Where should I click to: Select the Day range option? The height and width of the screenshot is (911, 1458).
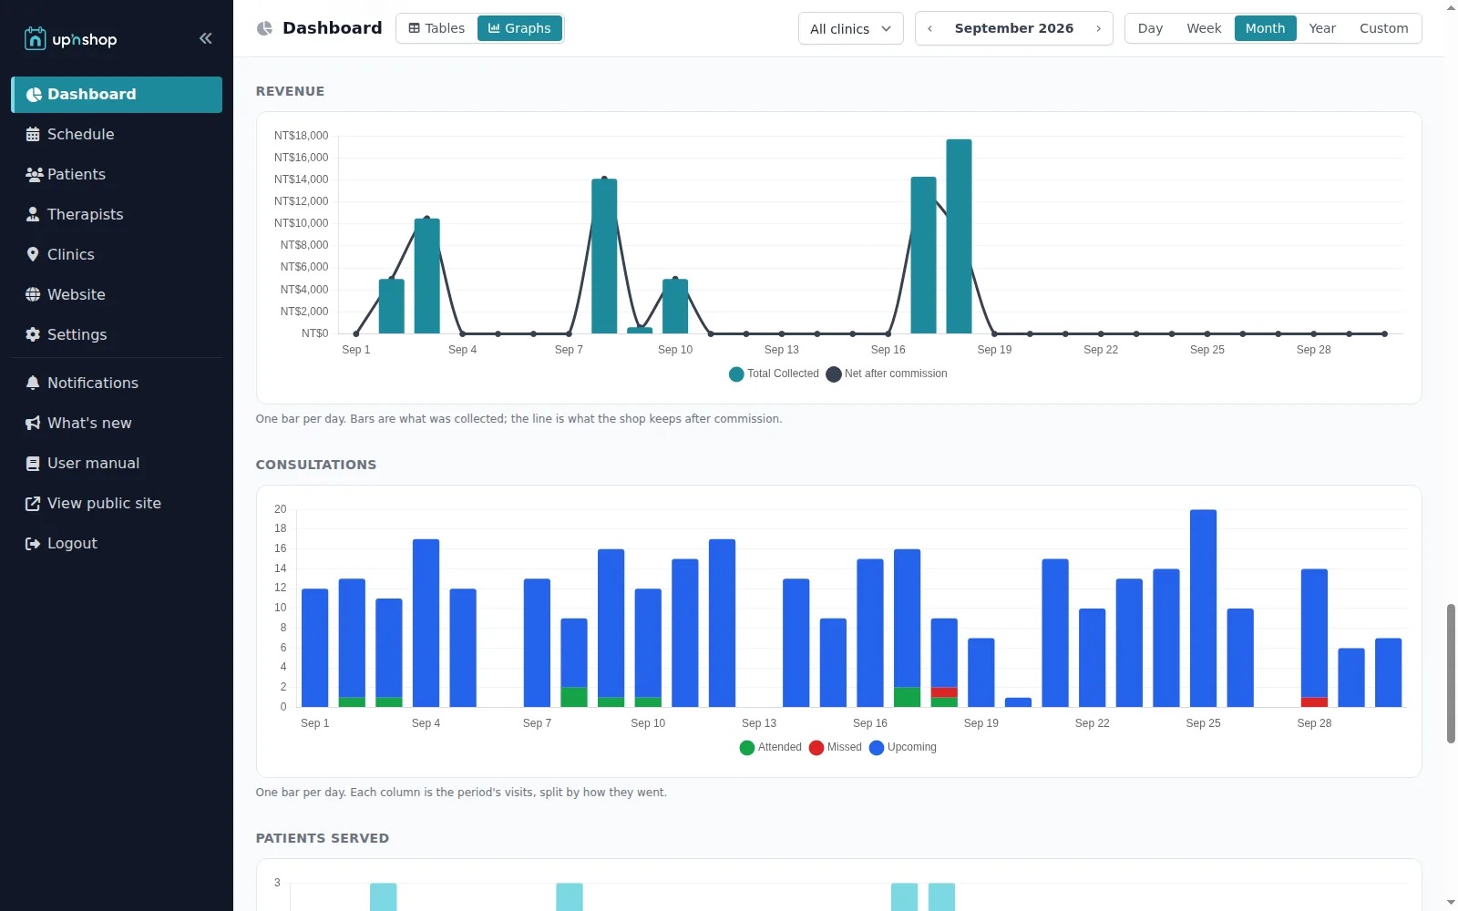[1150, 28]
